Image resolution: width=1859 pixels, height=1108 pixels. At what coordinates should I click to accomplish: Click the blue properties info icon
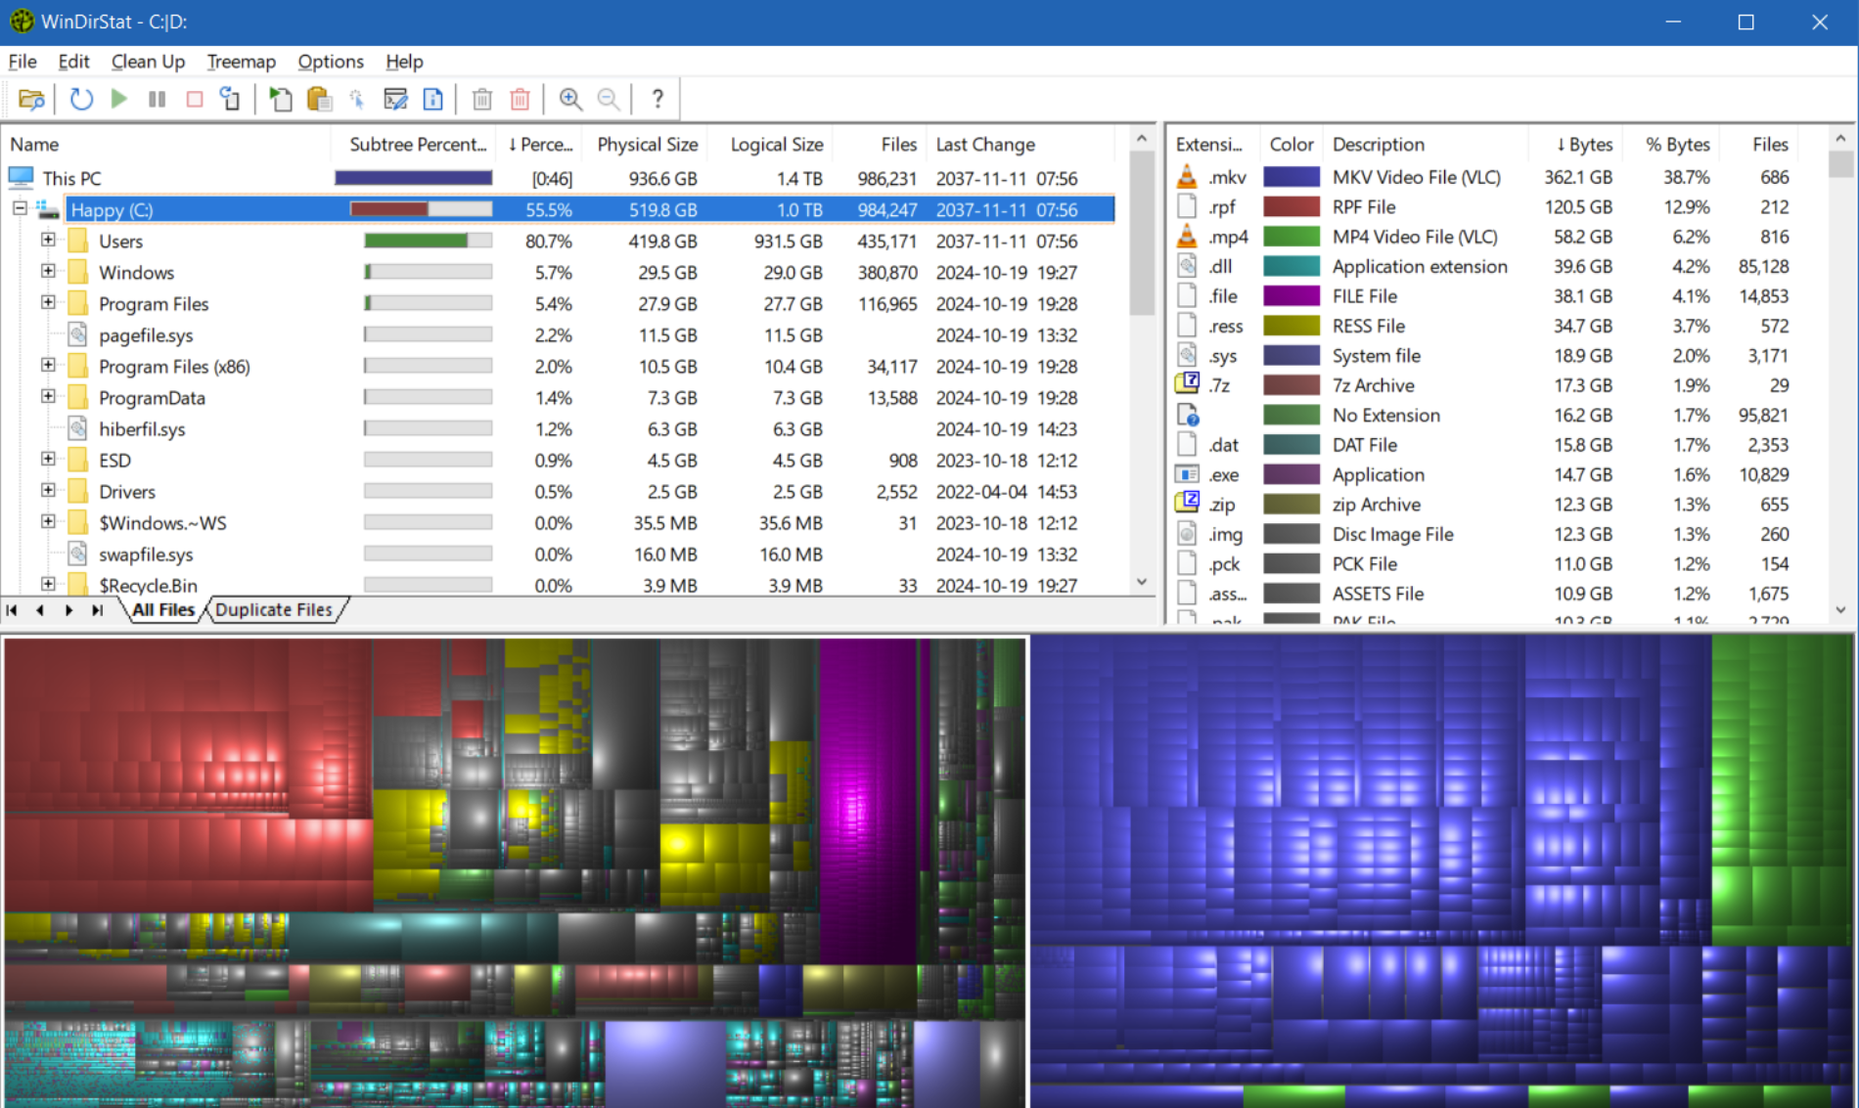tap(432, 99)
